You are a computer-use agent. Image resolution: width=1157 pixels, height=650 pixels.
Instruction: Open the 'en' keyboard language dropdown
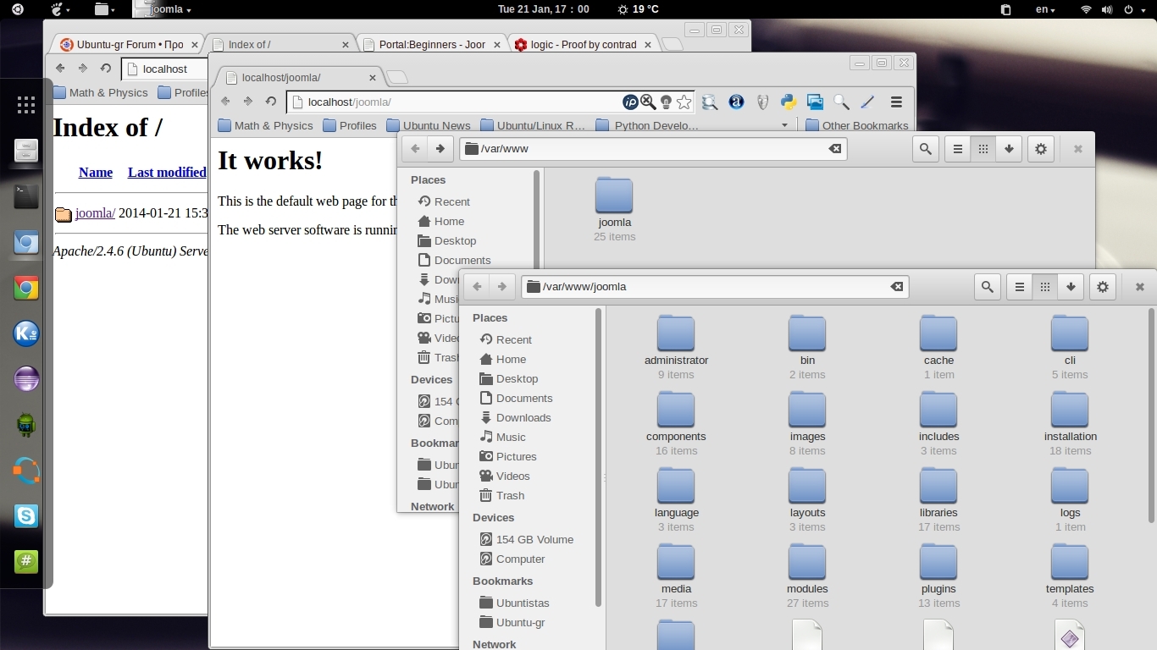pyautogui.click(x=1045, y=9)
